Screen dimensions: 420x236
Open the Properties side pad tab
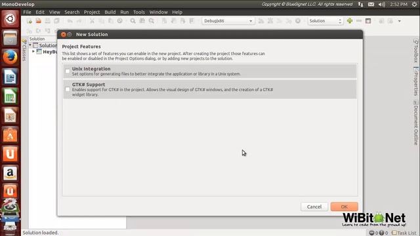(415, 81)
